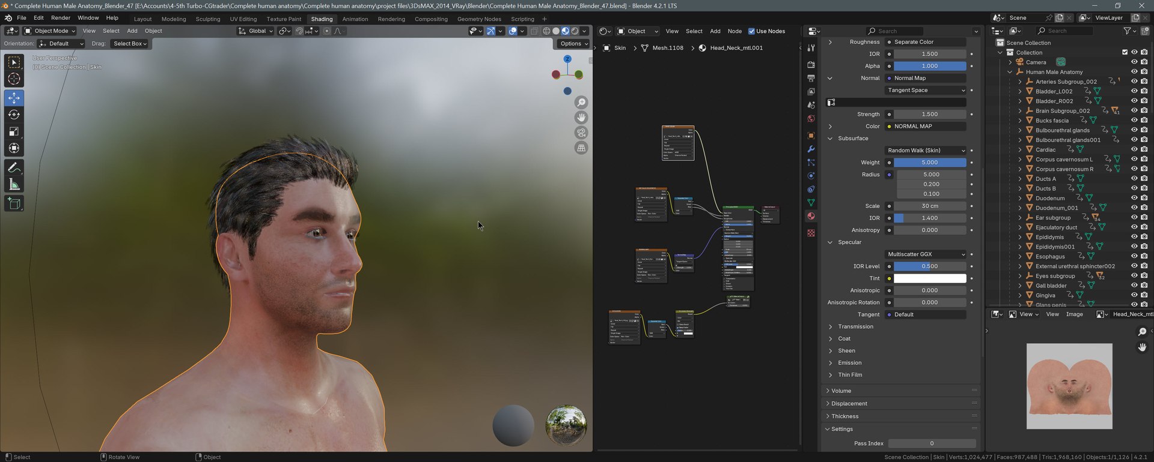Click the viewport pan hand icon
This screenshot has width=1154, height=462.
pyautogui.click(x=581, y=118)
